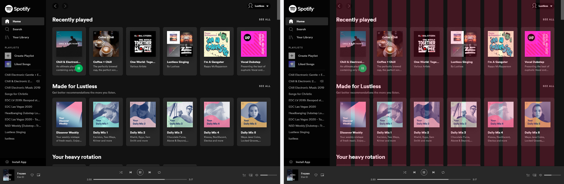The width and height of the screenshot is (564, 184).
Task: Save Frozen with heart icon, right window
Action: click(316, 175)
